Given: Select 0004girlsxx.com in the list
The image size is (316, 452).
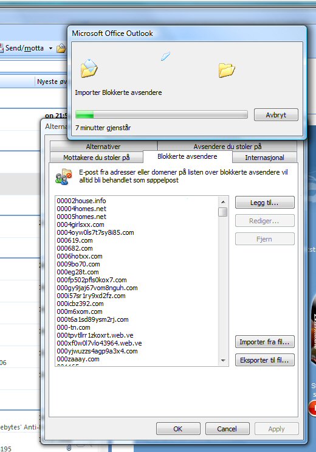Looking at the screenshot, I should (80, 224).
